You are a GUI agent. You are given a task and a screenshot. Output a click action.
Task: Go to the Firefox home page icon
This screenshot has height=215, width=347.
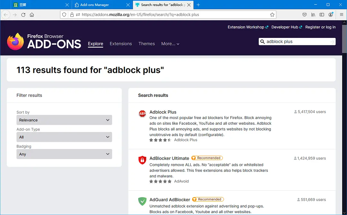[x=32, y=15]
